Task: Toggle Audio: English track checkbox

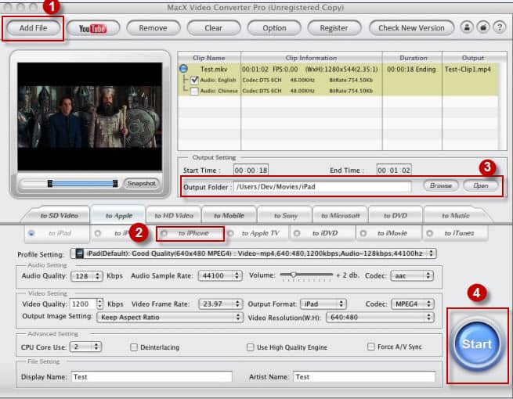Action: click(194, 80)
